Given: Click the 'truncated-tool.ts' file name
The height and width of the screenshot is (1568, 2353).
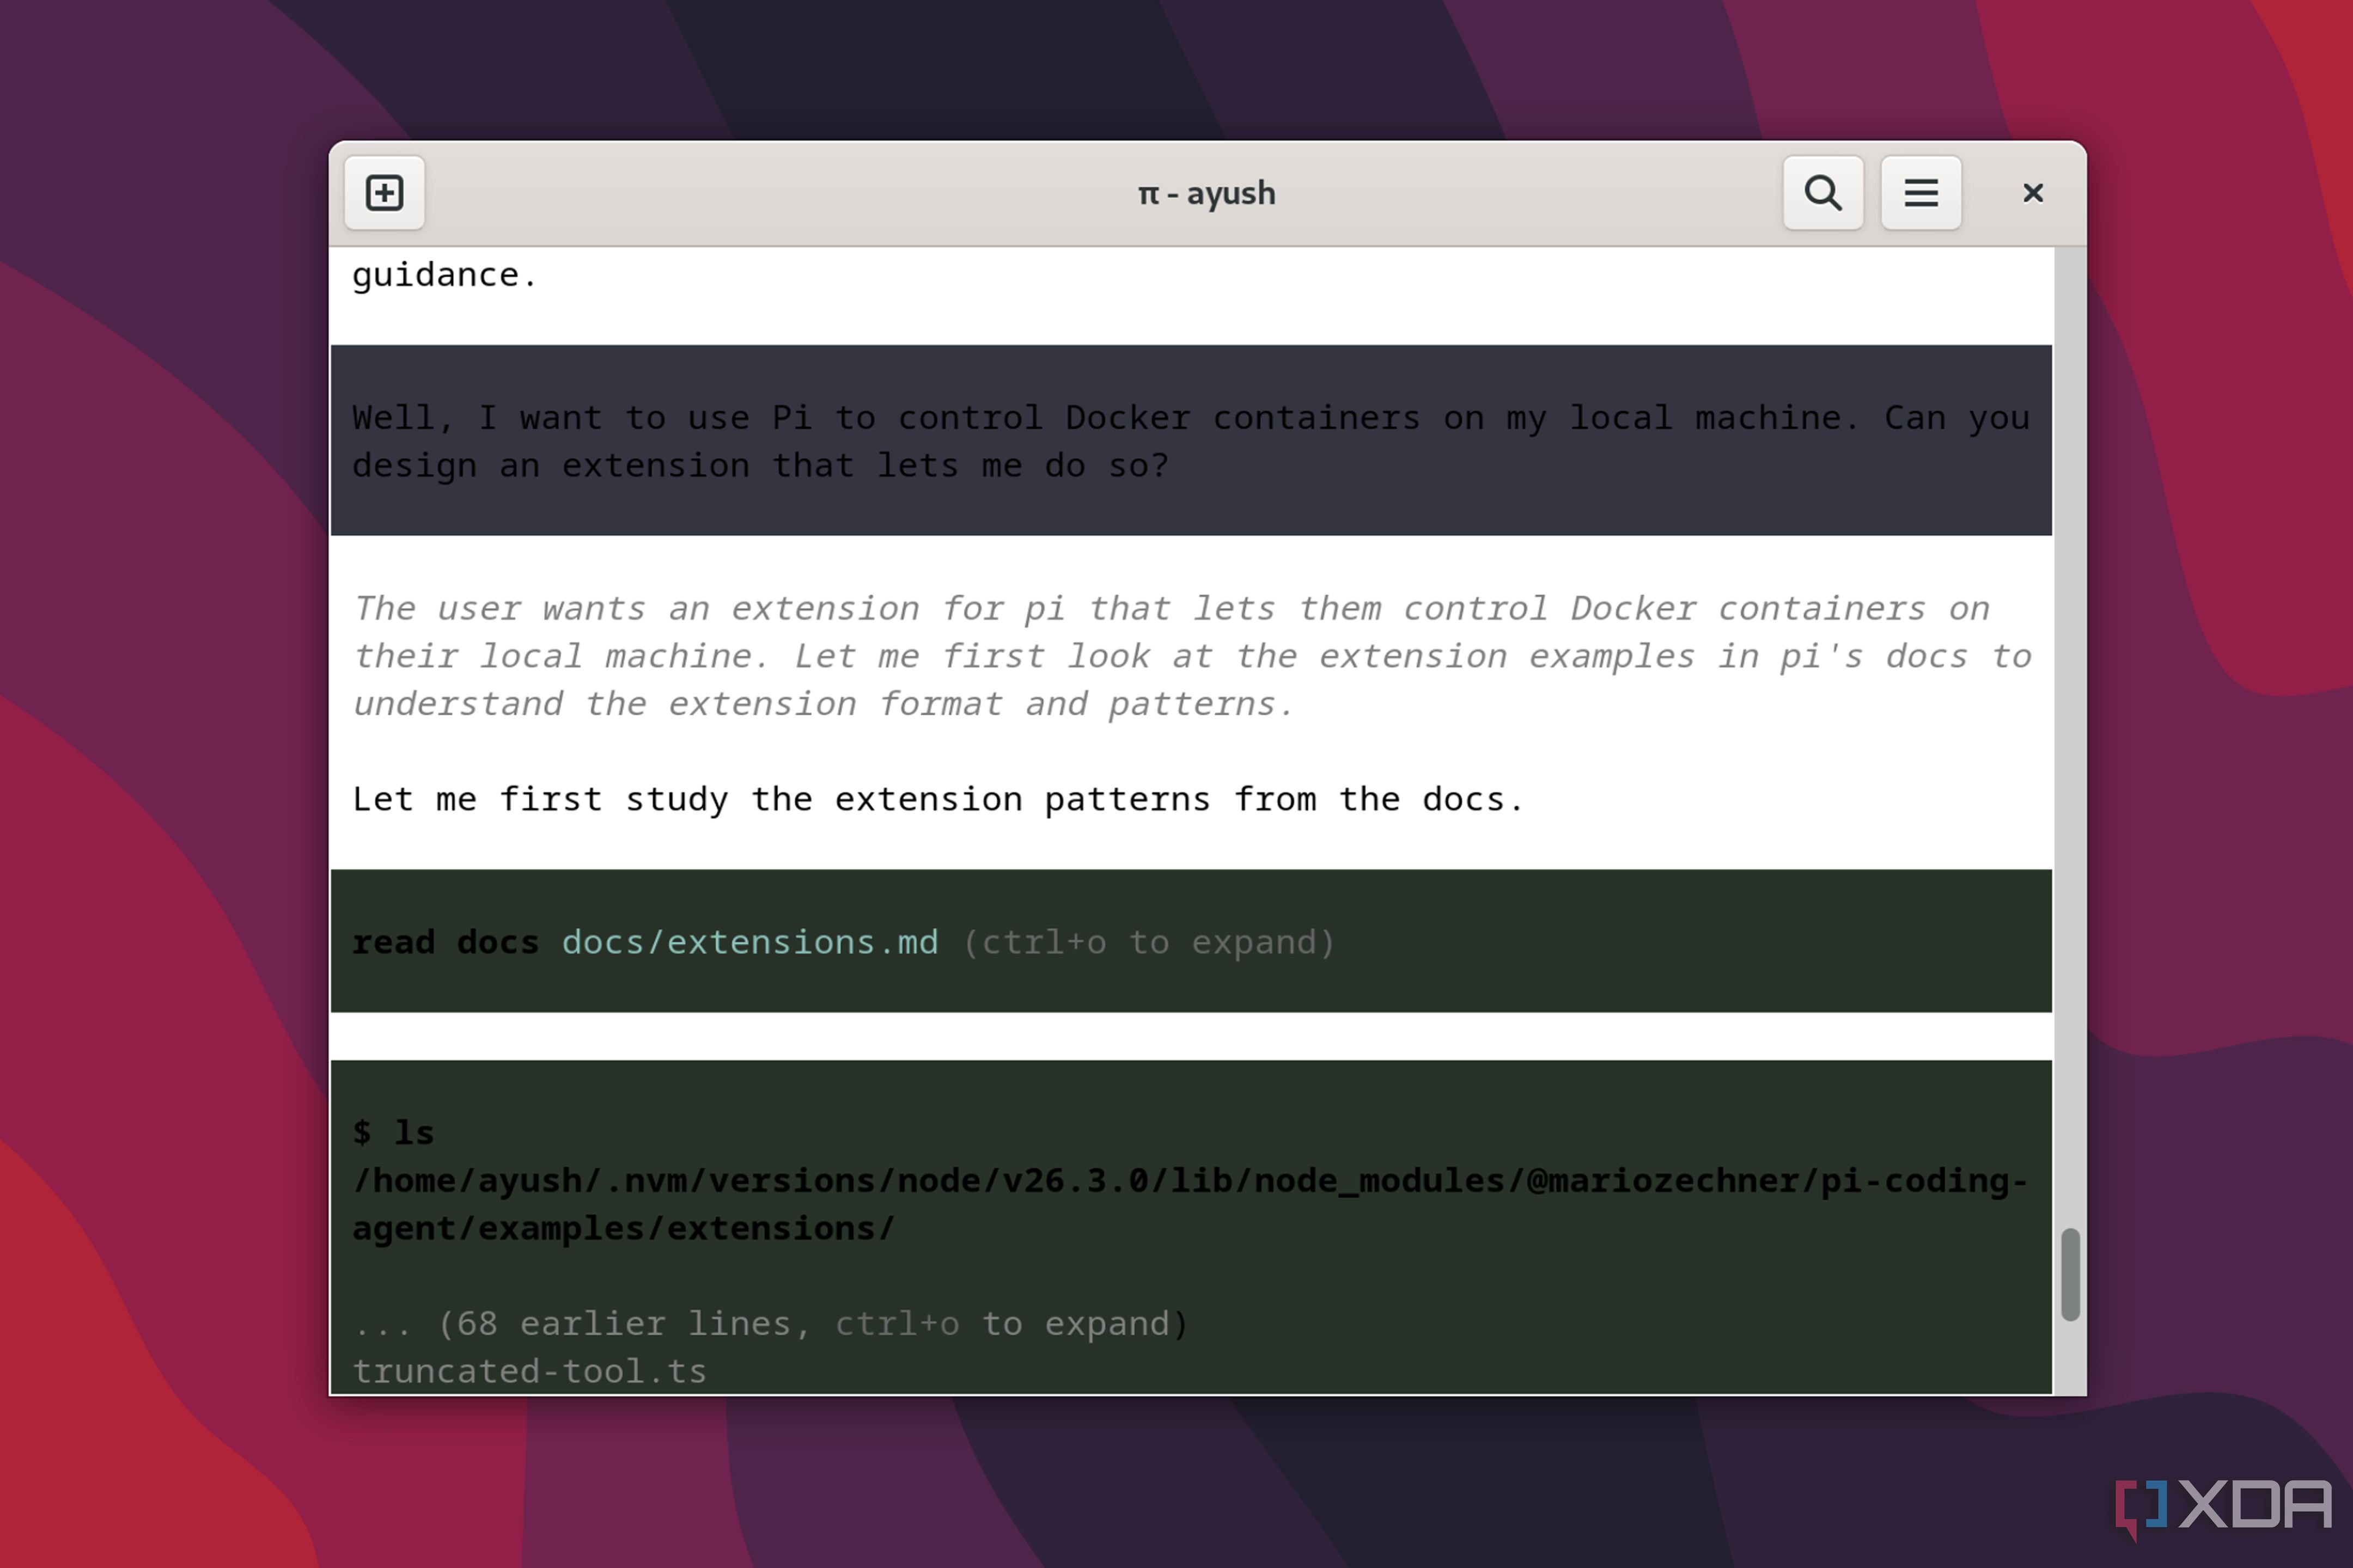Looking at the screenshot, I should click(529, 1371).
